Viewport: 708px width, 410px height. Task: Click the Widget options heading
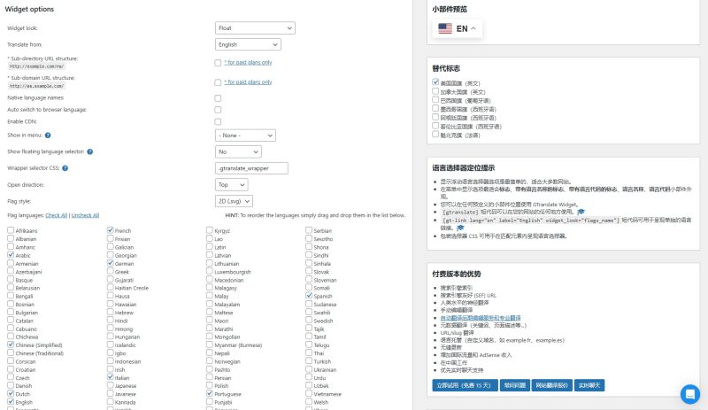tap(29, 9)
